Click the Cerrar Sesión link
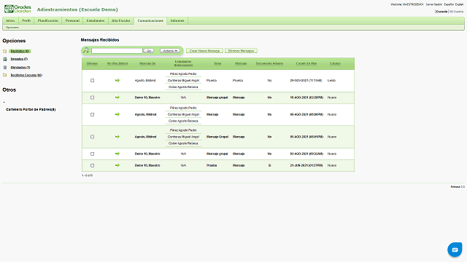Image resolution: width=467 pixels, height=262 pixels. pyautogui.click(x=434, y=4)
